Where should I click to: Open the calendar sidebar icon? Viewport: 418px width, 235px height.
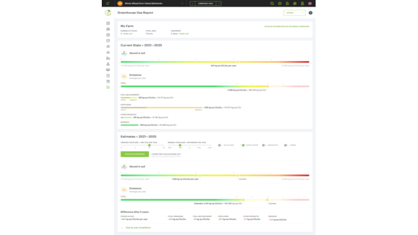click(108, 41)
